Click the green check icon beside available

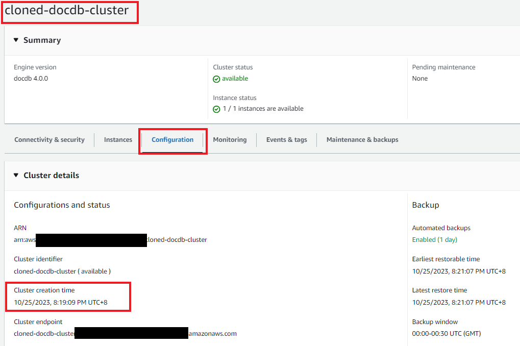(216, 79)
